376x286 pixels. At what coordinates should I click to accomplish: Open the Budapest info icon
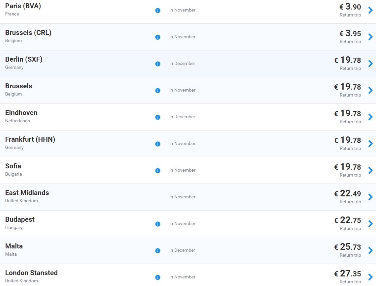pos(158,224)
